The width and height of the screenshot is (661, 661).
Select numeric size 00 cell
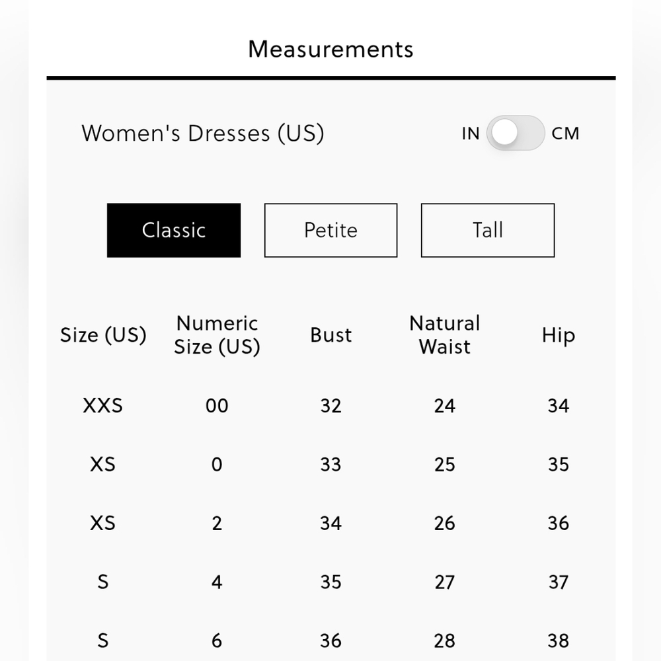pyautogui.click(x=217, y=405)
